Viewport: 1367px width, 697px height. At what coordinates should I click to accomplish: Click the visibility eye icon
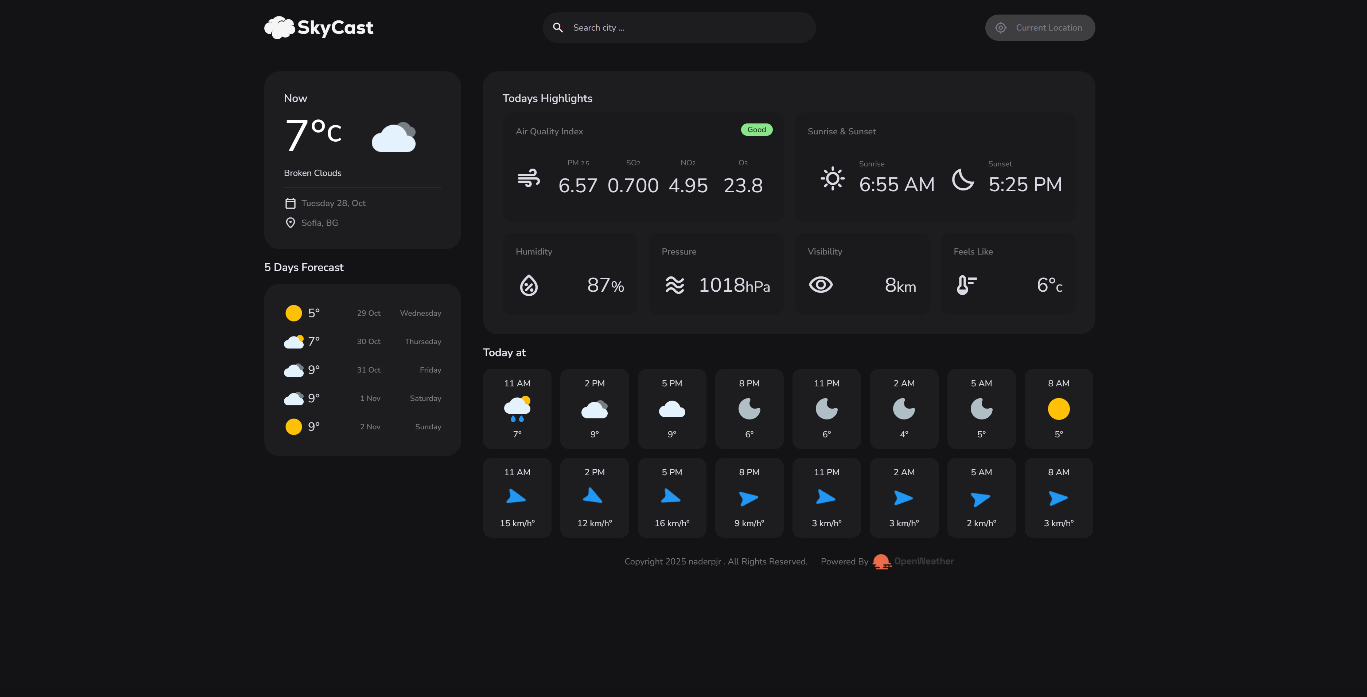[x=821, y=285]
